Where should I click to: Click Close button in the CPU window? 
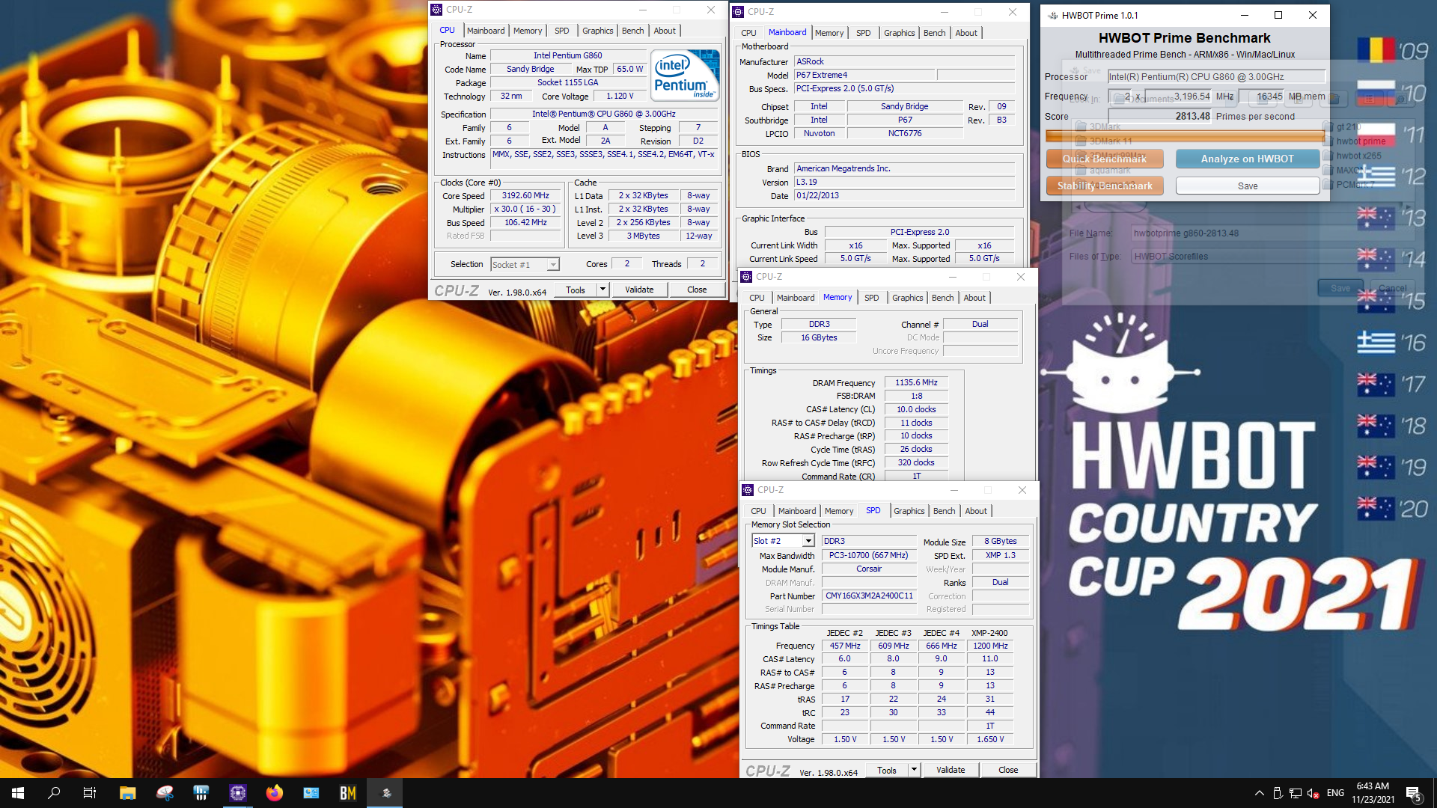(697, 290)
